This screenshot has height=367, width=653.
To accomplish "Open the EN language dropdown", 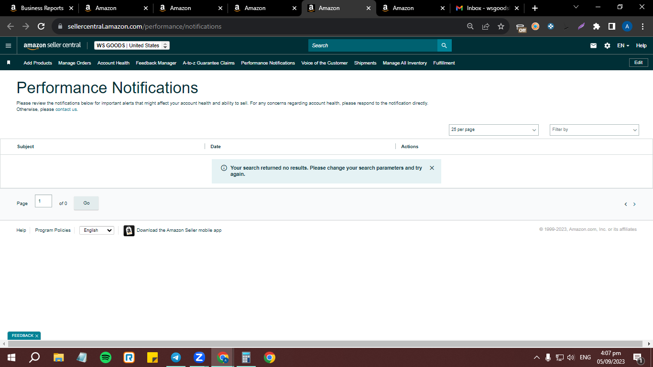I will 623,45.
